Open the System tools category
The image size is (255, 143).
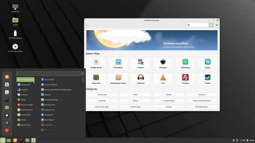[x=135, y=107]
